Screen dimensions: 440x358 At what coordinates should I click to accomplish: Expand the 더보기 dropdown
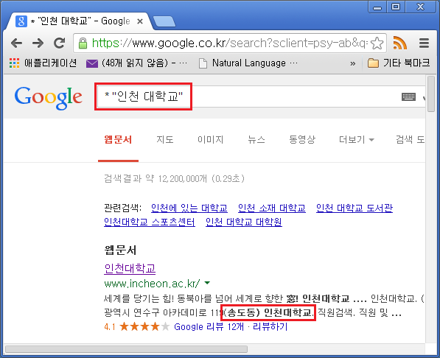[357, 139]
